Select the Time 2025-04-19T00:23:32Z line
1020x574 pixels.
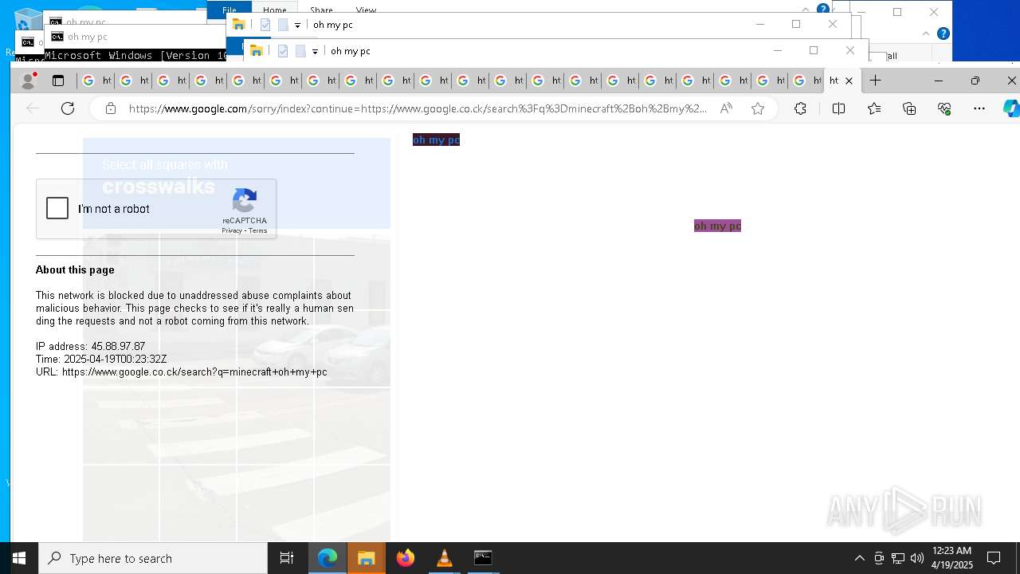click(x=101, y=359)
